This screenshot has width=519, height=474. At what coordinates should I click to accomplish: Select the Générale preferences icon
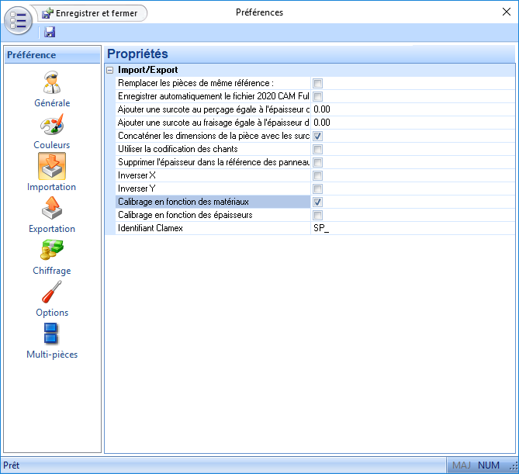pos(52,82)
